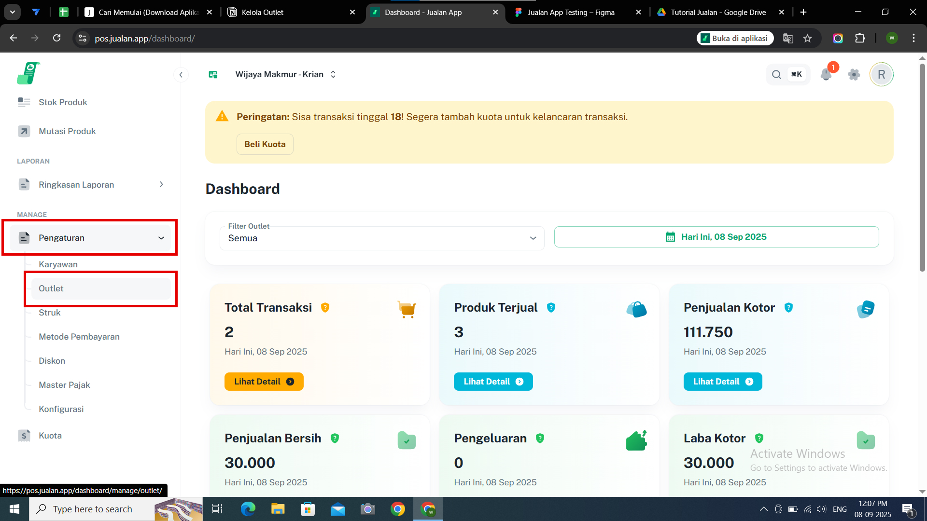Expand Ringkasan Laporan submenu
927x521 pixels.
(161, 185)
